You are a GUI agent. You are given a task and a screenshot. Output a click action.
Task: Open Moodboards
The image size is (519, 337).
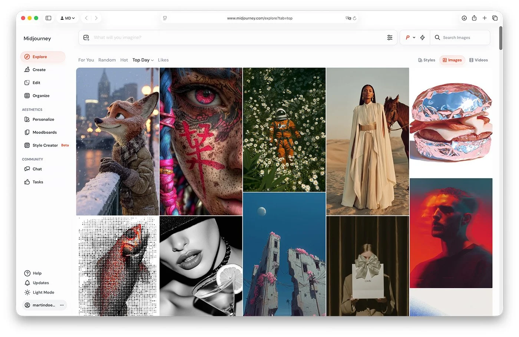click(x=40, y=132)
